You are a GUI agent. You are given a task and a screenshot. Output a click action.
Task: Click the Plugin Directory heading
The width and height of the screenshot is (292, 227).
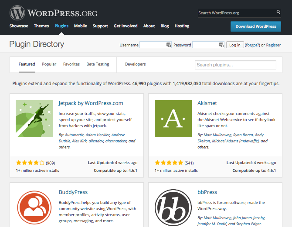click(x=37, y=44)
